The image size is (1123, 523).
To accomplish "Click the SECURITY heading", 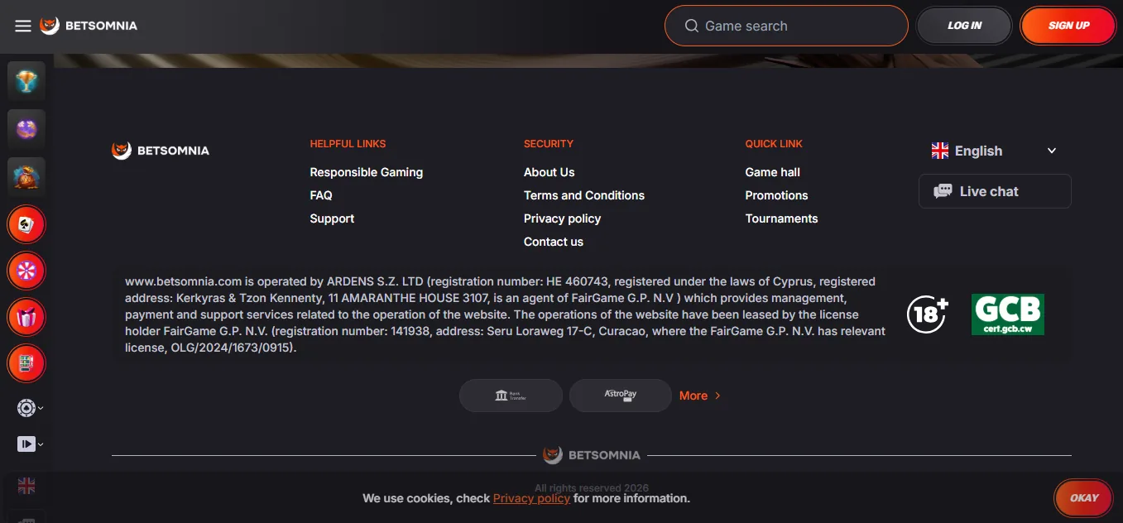I will [x=549, y=144].
